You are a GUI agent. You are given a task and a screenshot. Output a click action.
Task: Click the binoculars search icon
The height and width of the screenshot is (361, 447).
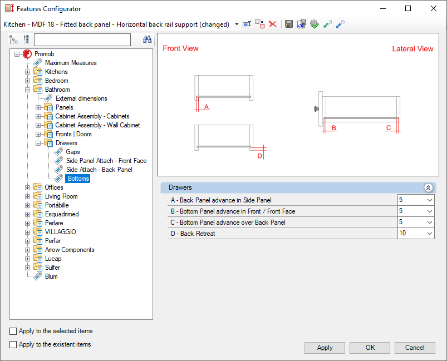(147, 39)
